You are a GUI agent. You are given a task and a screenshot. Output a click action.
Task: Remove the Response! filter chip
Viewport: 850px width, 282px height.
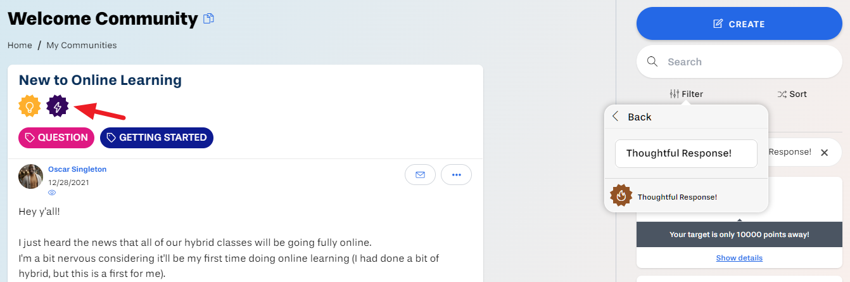(x=824, y=153)
